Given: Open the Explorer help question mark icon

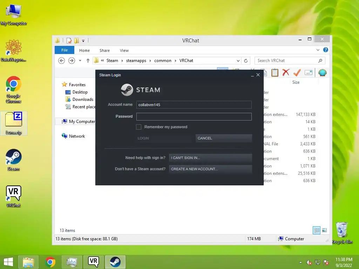Looking at the screenshot, I should [x=326, y=50].
